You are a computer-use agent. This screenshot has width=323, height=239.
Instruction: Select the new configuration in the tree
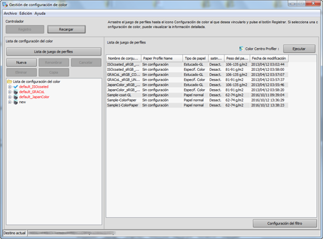[22, 102]
